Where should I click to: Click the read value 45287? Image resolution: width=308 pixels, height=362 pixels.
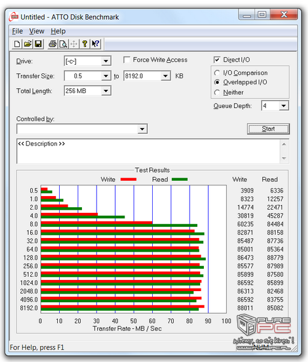(275, 216)
